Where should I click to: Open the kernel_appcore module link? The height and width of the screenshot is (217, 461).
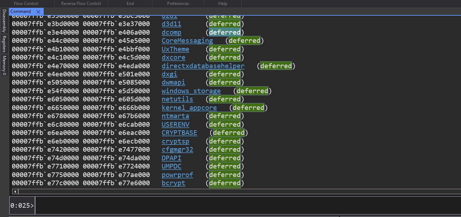coord(189,108)
